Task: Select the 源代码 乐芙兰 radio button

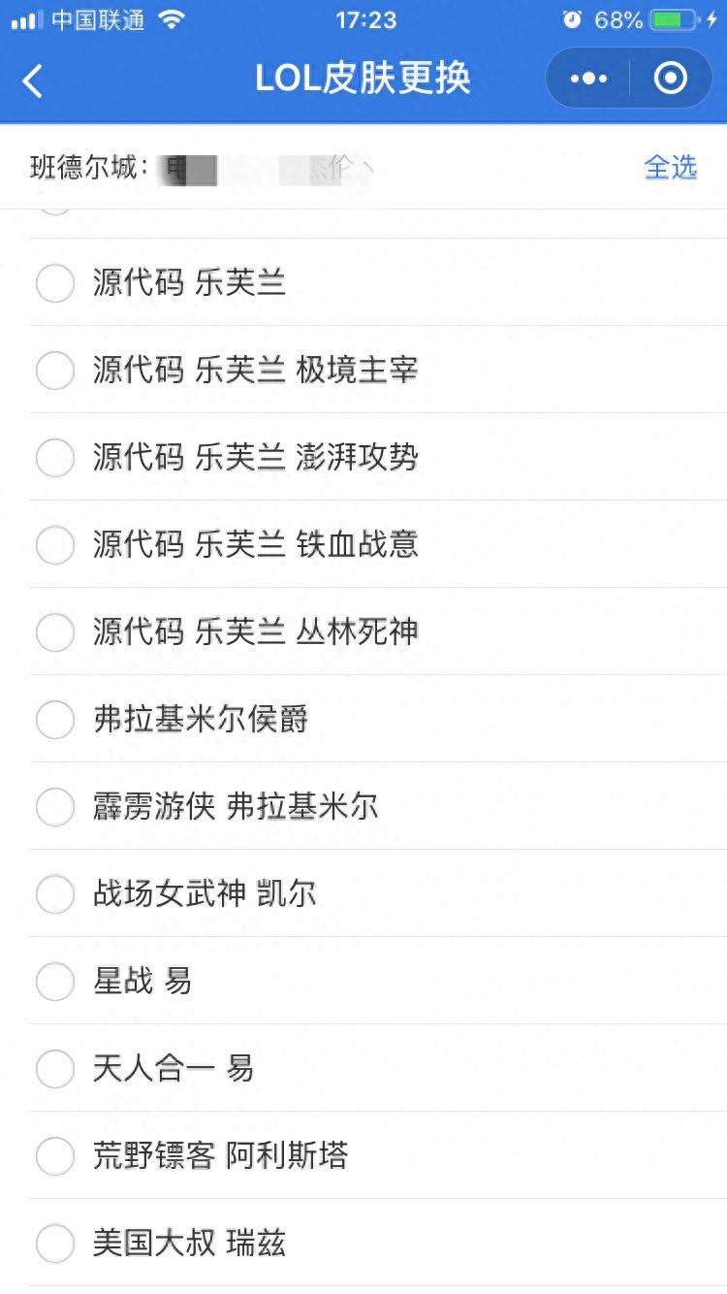Action: tap(55, 283)
